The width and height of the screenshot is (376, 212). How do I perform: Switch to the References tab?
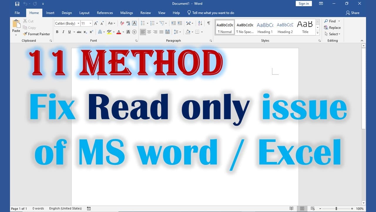click(x=105, y=13)
